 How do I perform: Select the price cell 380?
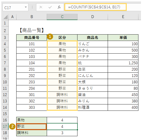pos(123,101)
